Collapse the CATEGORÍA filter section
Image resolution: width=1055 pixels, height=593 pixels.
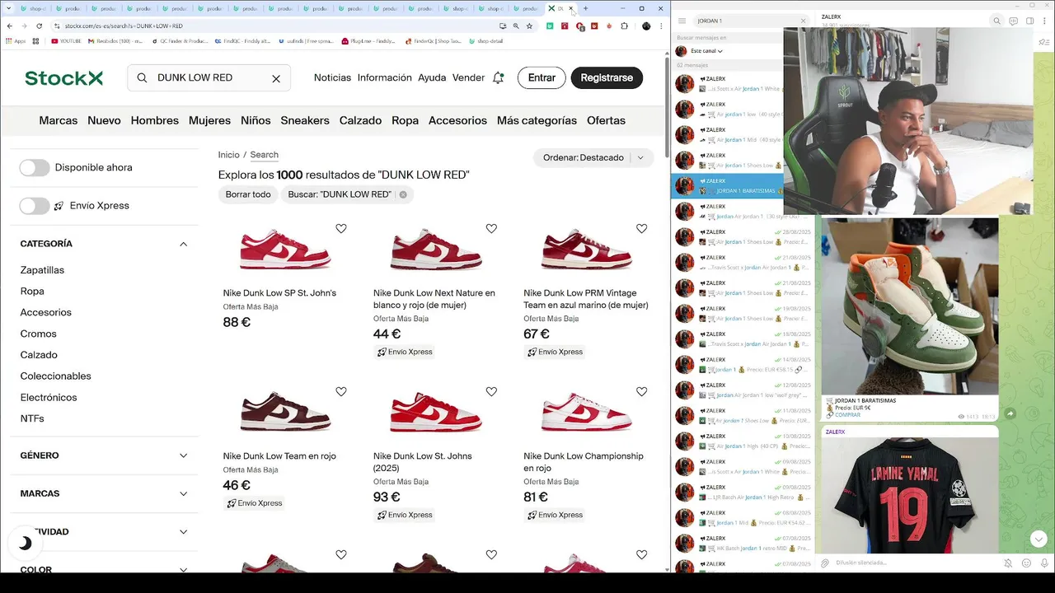click(x=183, y=244)
